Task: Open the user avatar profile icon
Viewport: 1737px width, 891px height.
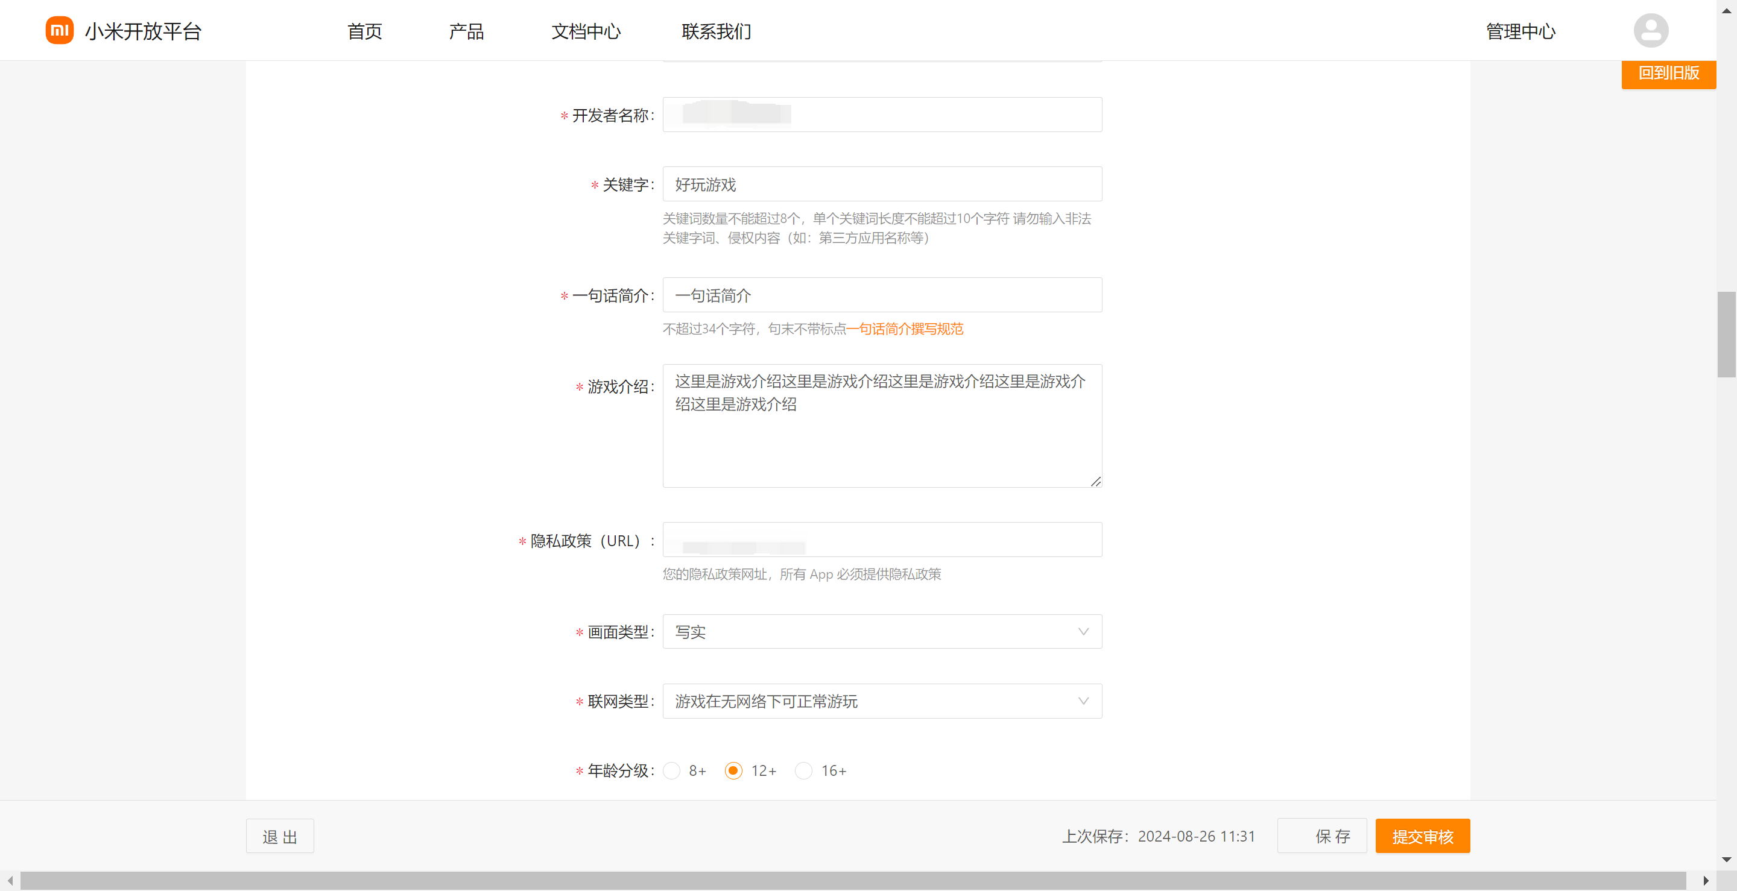Action: click(1651, 30)
